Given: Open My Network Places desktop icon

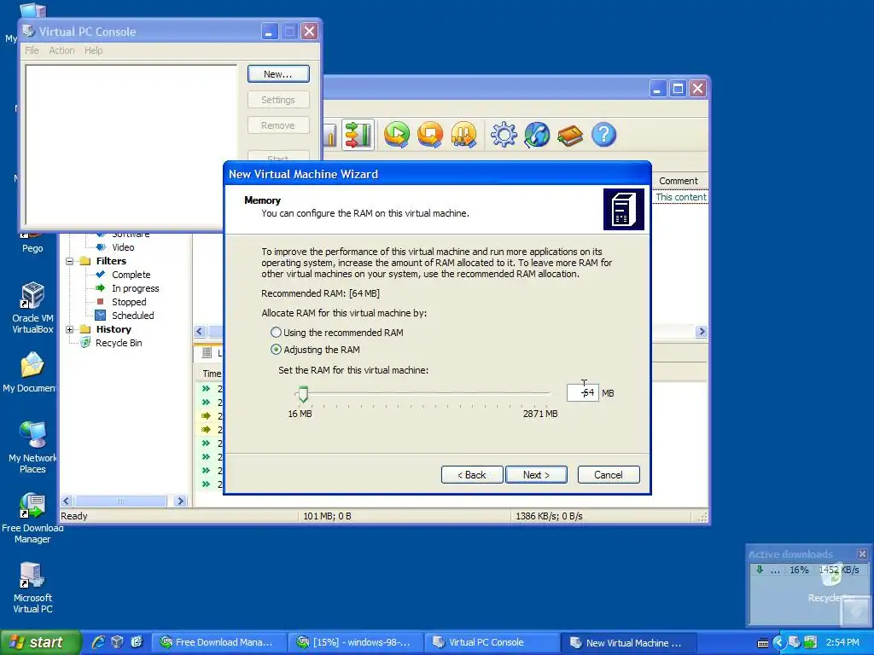Looking at the screenshot, I should coord(32,447).
